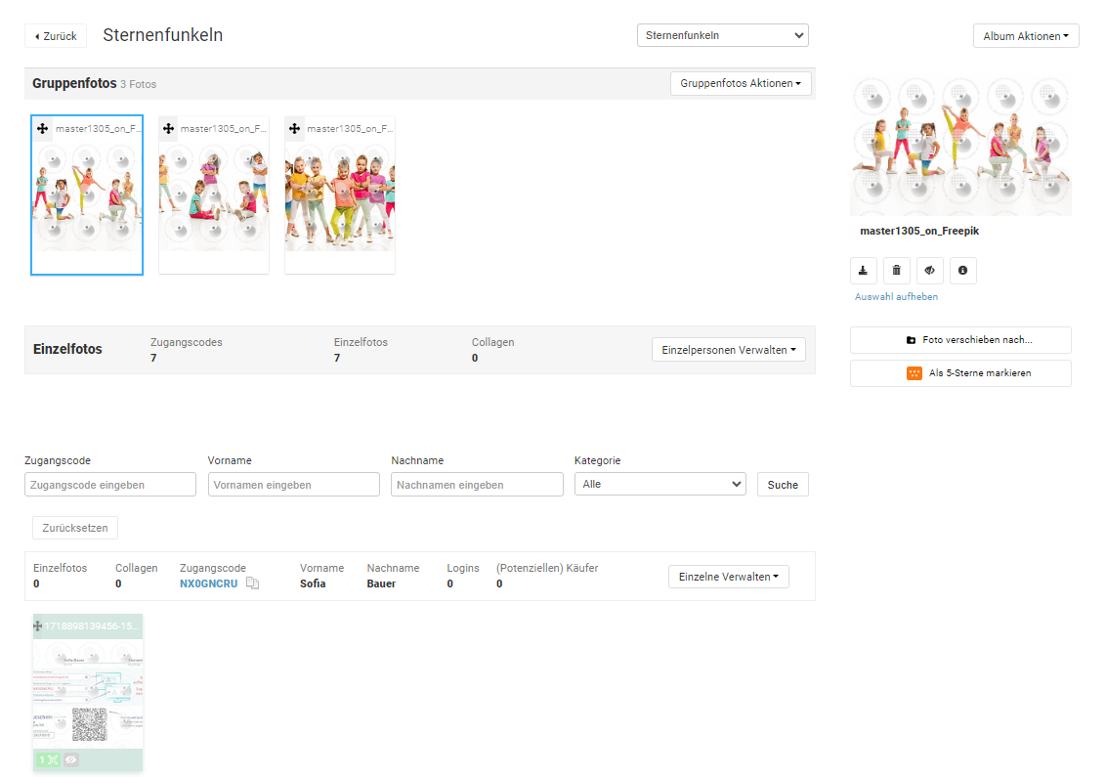This screenshot has height=777, width=1106.
Task: Click the green QR code badge on card
Action: [x=49, y=759]
